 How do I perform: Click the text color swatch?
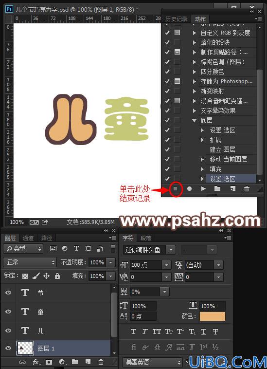click(x=213, y=316)
